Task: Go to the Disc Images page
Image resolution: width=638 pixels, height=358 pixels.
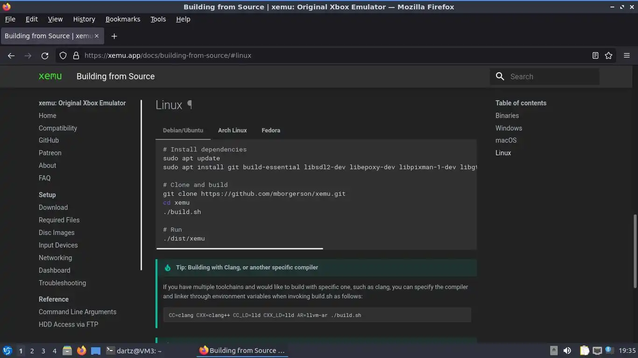Action: tap(57, 233)
